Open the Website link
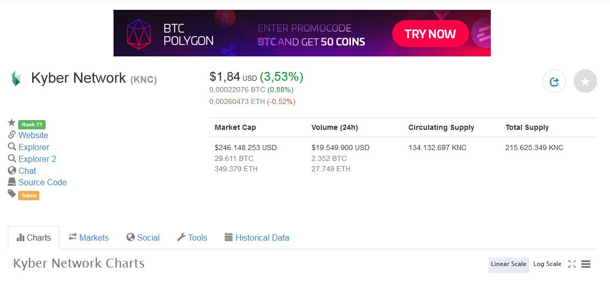Viewport: 610px width, 281px height. pos(33,135)
